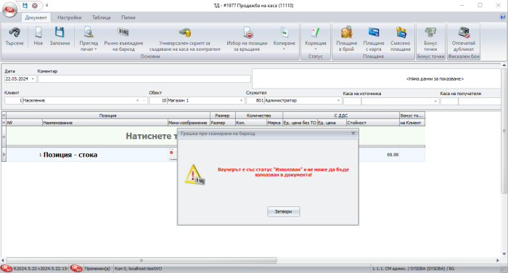Click the Наименование column header
Viewport: 508px width, 273px height.
point(105,123)
